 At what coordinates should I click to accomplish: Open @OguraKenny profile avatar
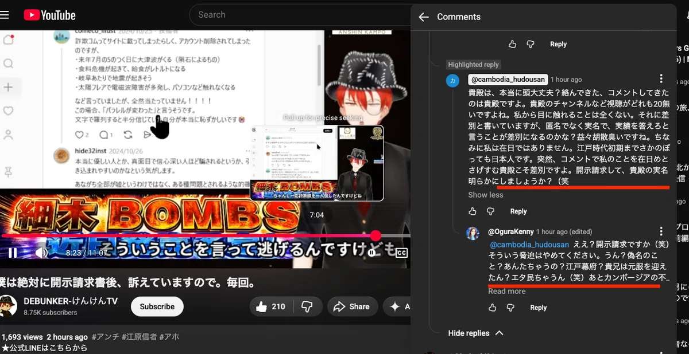click(x=473, y=233)
